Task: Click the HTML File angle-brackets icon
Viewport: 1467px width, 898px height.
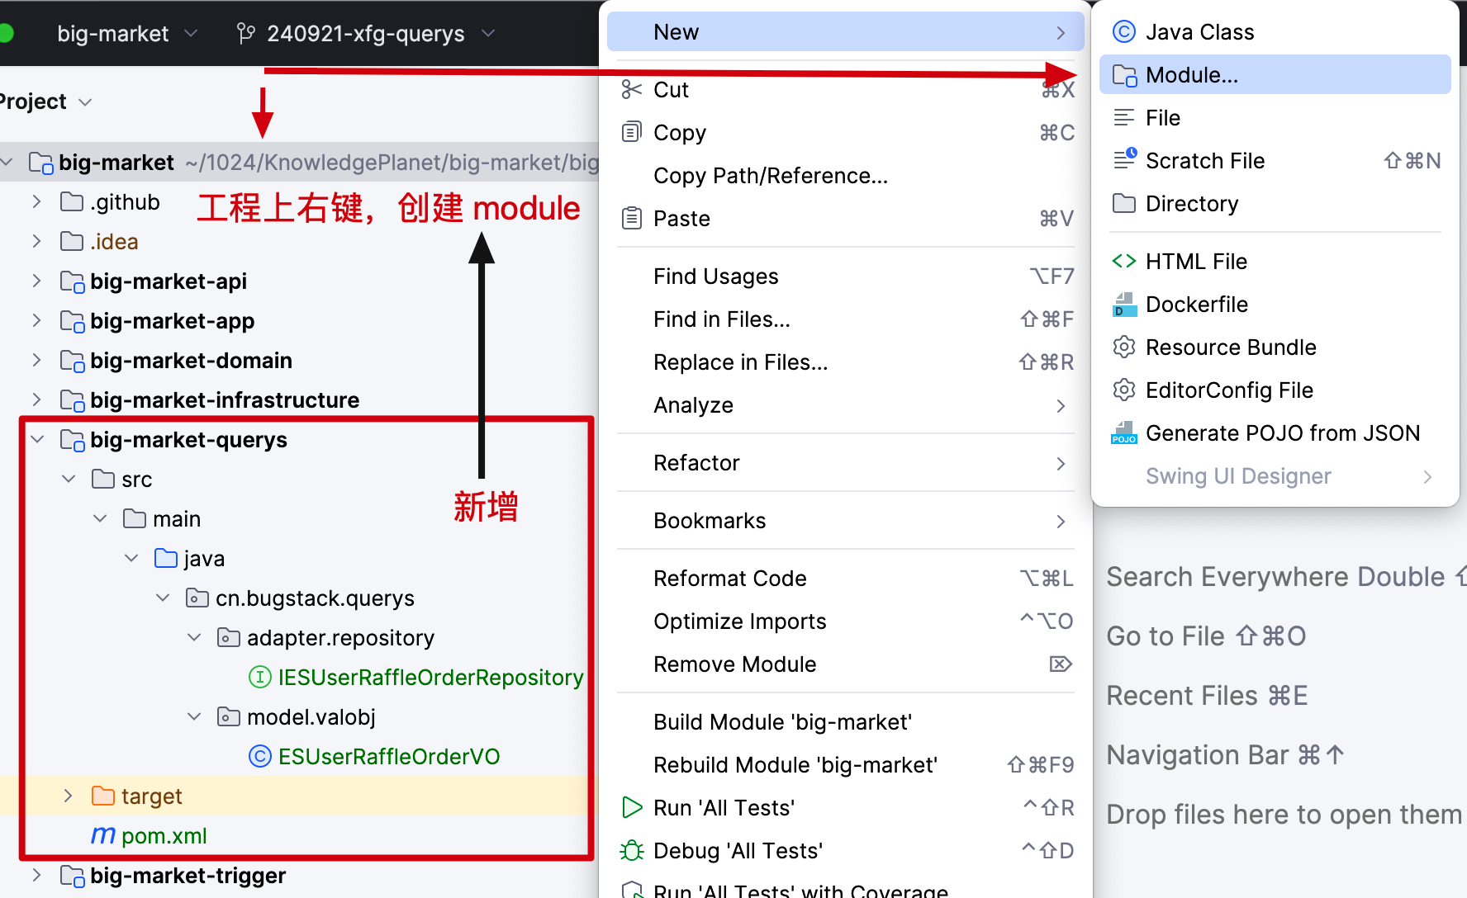Action: point(1123,262)
